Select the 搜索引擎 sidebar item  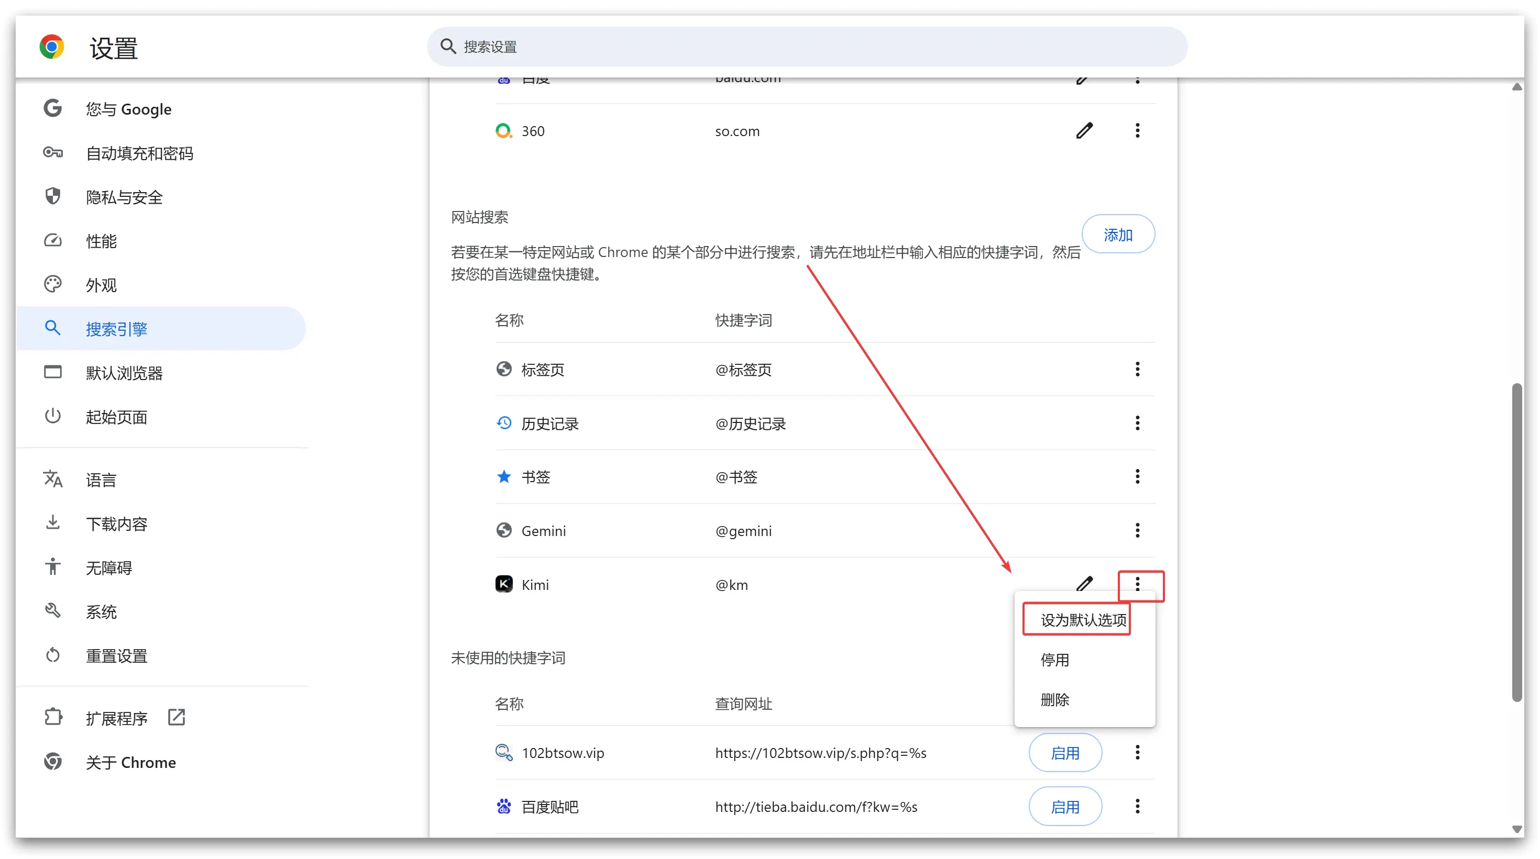[161, 329]
